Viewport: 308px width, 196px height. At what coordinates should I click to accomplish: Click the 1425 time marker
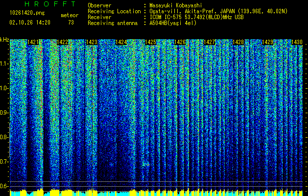pyautogui.click(x=150, y=42)
